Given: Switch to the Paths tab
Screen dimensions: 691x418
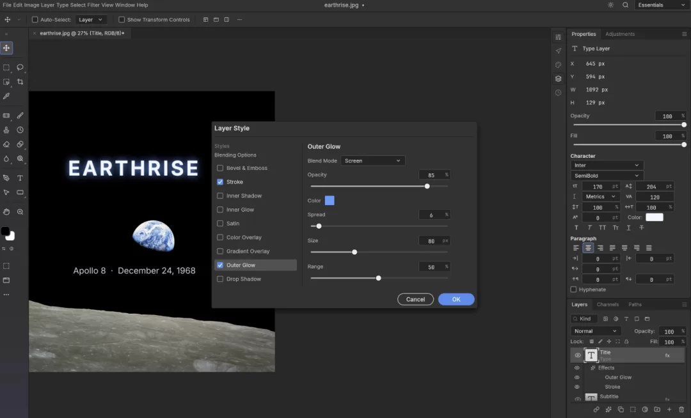Looking at the screenshot, I should [635, 304].
